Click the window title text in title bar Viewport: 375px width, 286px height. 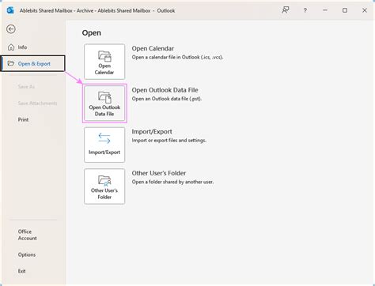pyautogui.click(x=97, y=11)
